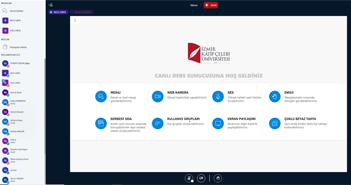Click the SERBEST ODA icon on slide
Viewport: 351px width, 185px height.
coord(101,124)
